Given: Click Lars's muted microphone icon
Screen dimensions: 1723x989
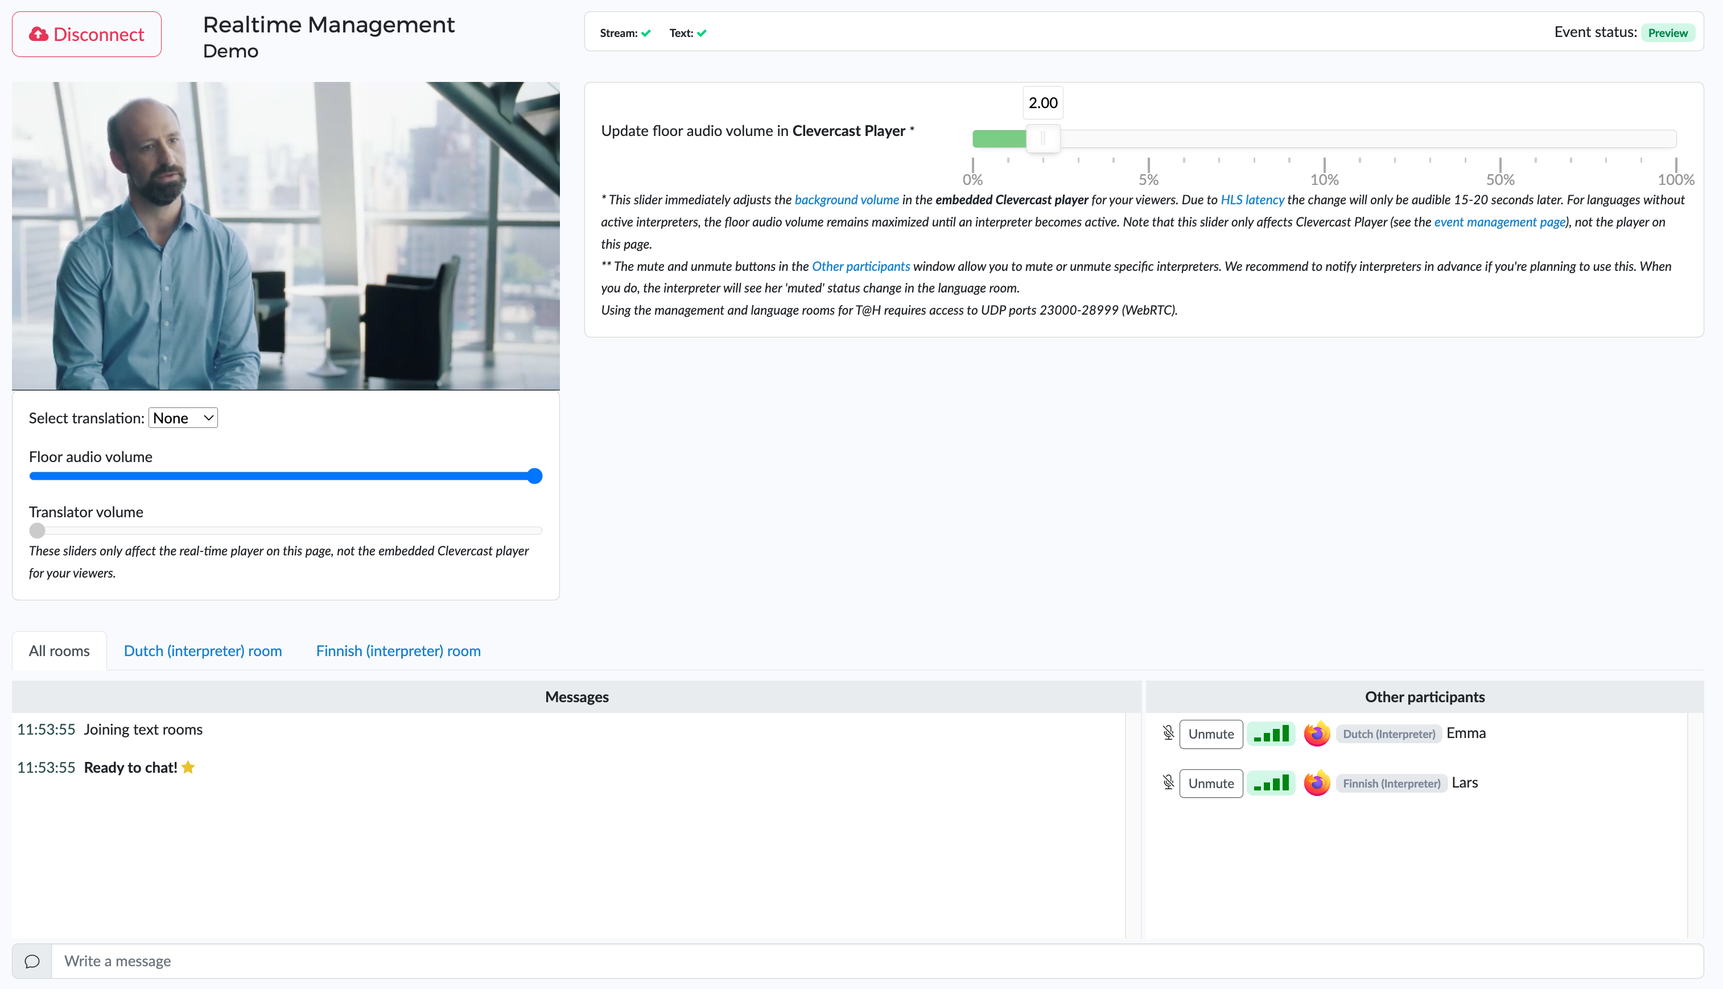Looking at the screenshot, I should coord(1168,782).
